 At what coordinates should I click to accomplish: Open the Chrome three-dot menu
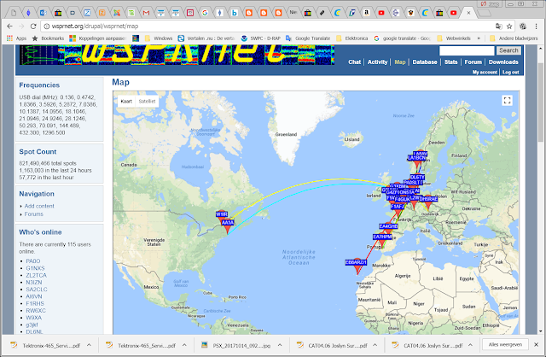click(x=537, y=26)
